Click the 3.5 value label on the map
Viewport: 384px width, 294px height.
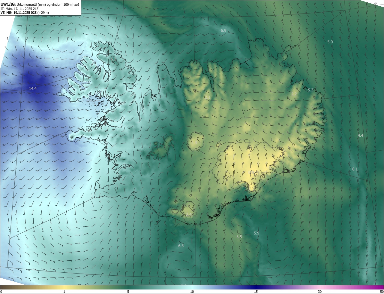(239, 237)
